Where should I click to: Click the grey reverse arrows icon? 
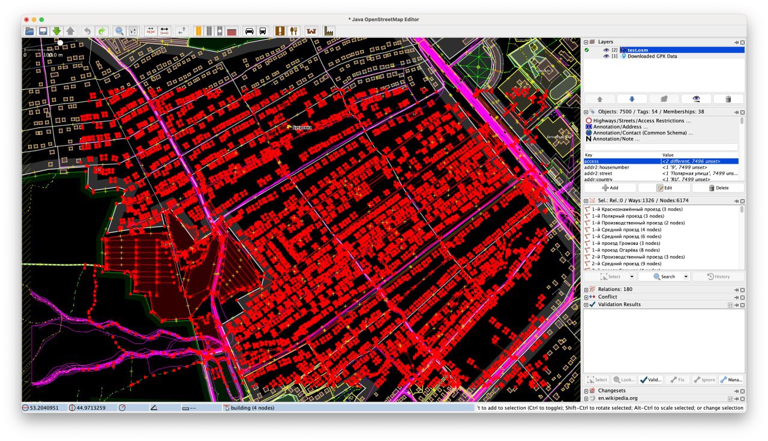click(182, 31)
